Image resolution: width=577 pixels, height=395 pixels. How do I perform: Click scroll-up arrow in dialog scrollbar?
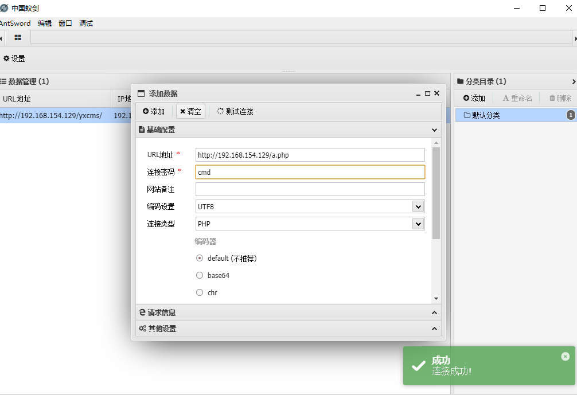tap(436, 143)
